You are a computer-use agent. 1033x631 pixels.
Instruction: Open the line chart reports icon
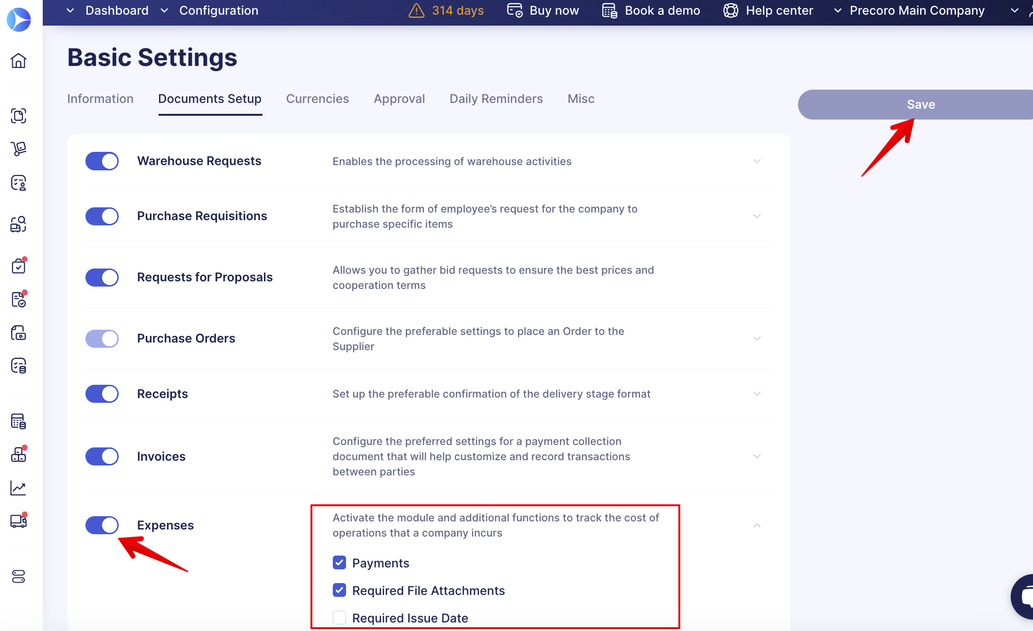(x=19, y=488)
